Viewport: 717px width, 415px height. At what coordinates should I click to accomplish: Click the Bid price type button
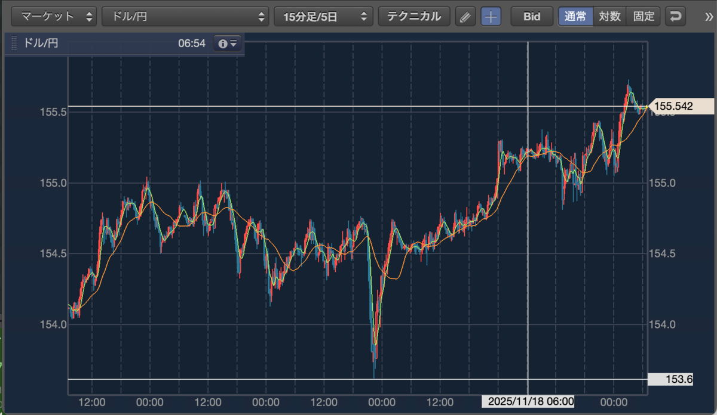532,17
